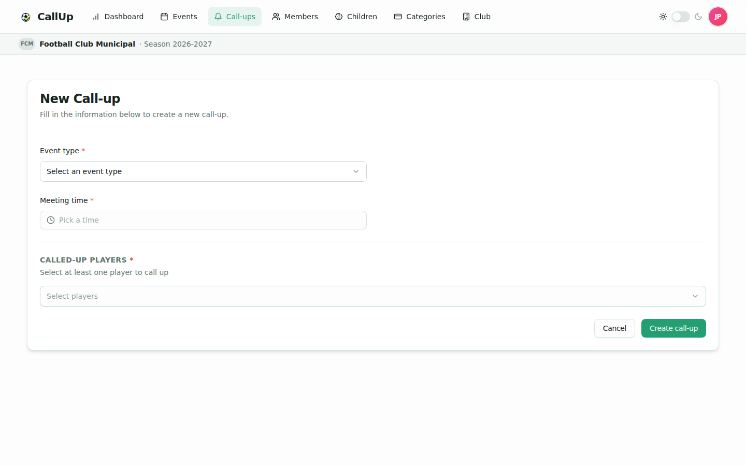Viewport: 746px width, 466px height.
Task: Open the Events navigation tab
Action: click(179, 17)
